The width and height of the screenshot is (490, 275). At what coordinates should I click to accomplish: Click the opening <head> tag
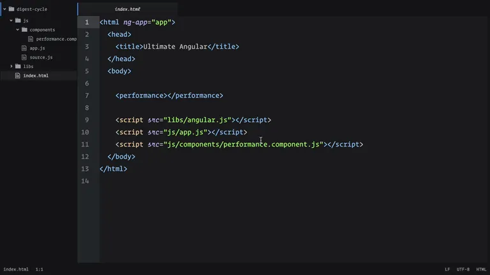coord(119,34)
